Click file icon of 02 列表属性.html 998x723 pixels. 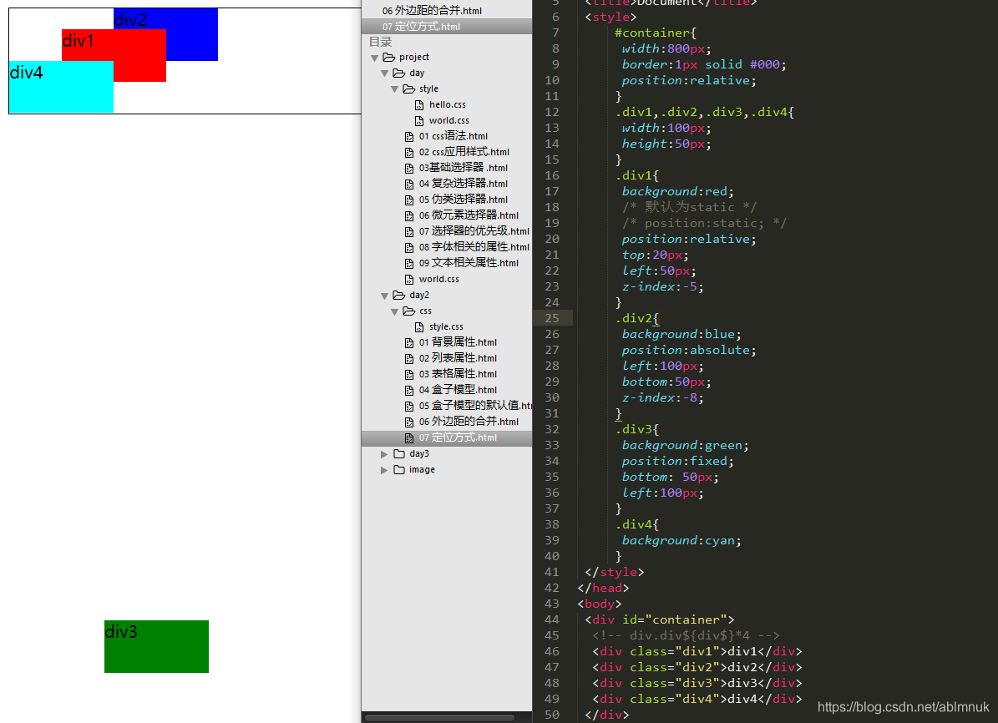409,359
